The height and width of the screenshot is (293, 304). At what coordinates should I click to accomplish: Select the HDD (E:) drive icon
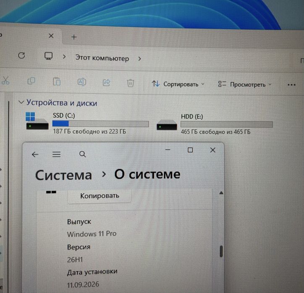[x=167, y=125]
